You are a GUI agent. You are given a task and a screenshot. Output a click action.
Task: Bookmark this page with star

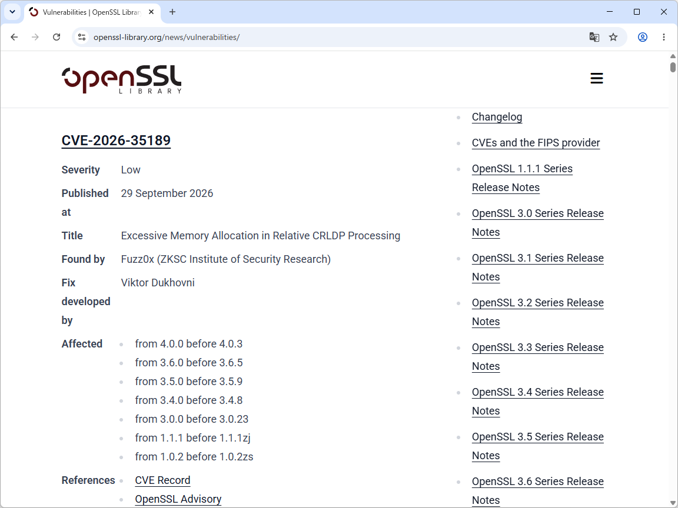613,37
